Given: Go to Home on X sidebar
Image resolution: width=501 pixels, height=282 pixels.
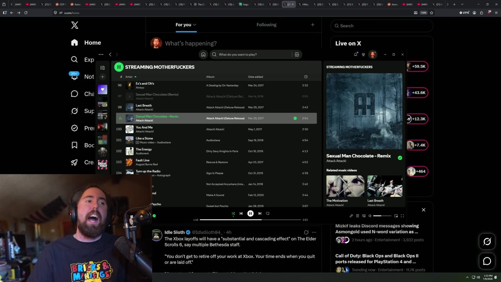Looking at the screenshot, I should (x=86, y=43).
